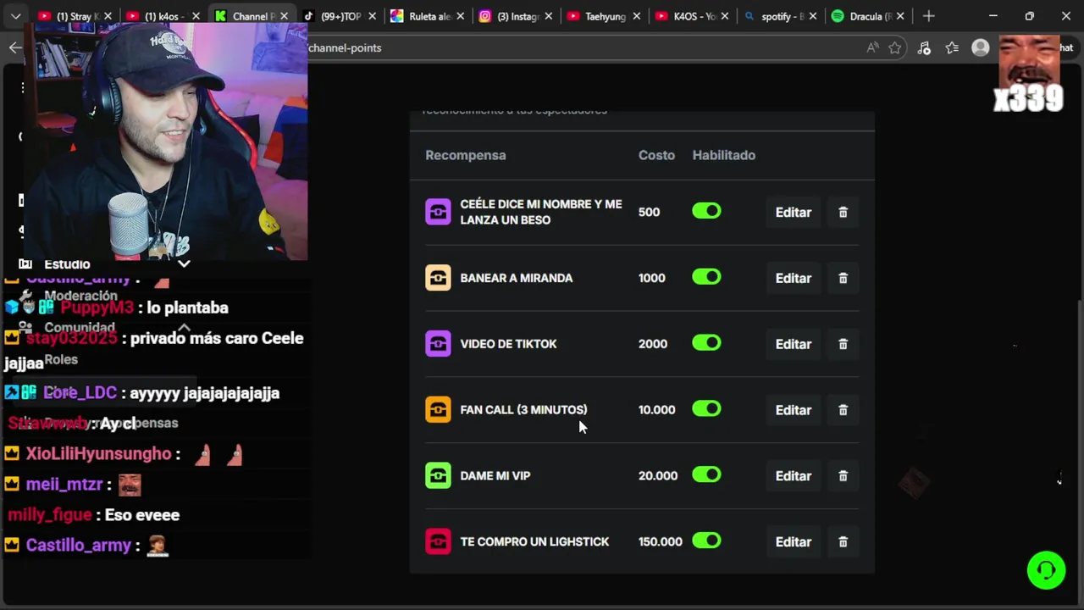
Task: Toggle the TE COMPRO UN LIGHSTICK reward
Action: (706, 541)
